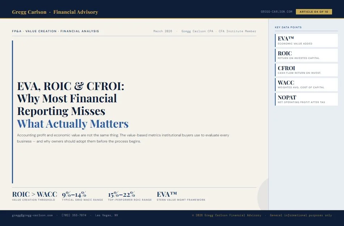Click the ARTICLE 04 OF 10 badge
The image size is (344, 226).
click(314, 12)
